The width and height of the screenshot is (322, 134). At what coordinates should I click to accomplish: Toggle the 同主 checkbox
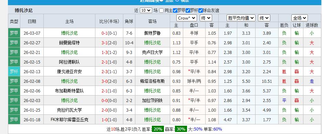point(162,10)
